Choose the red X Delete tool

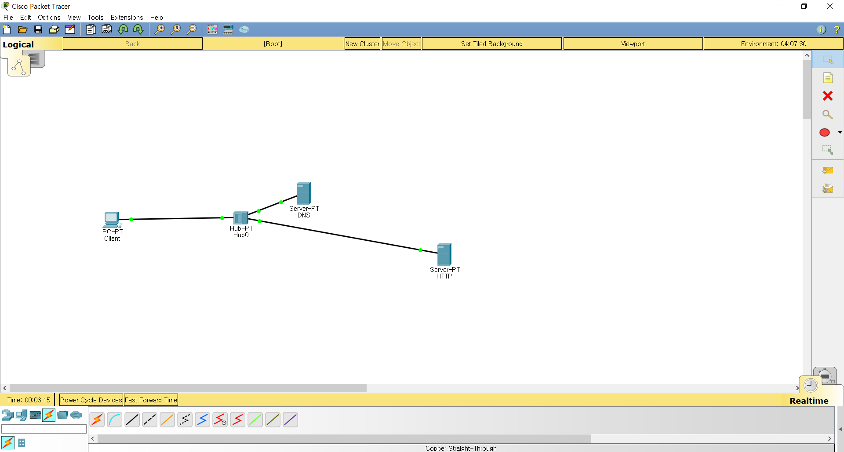point(828,96)
